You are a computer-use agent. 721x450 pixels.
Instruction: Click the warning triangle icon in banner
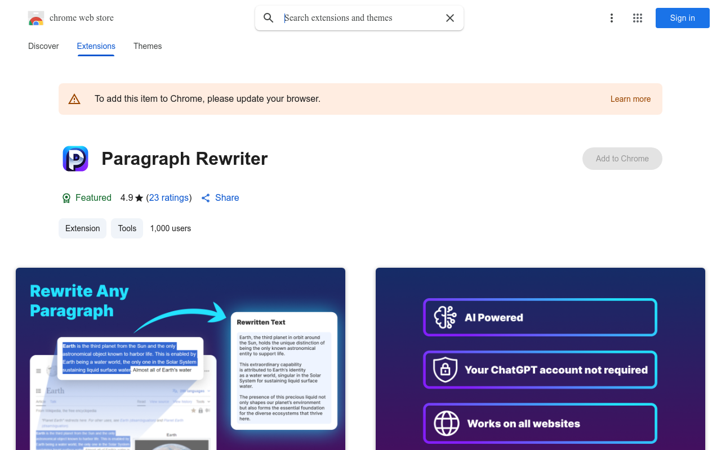click(74, 100)
